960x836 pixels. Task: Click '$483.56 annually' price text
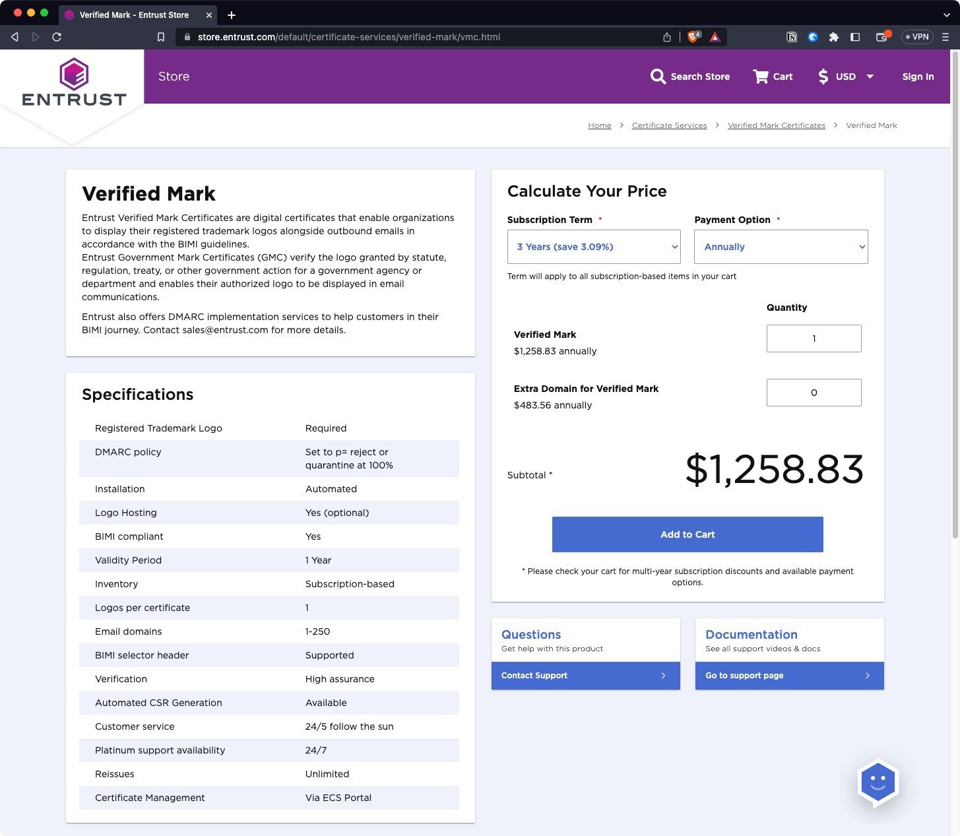(x=553, y=405)
